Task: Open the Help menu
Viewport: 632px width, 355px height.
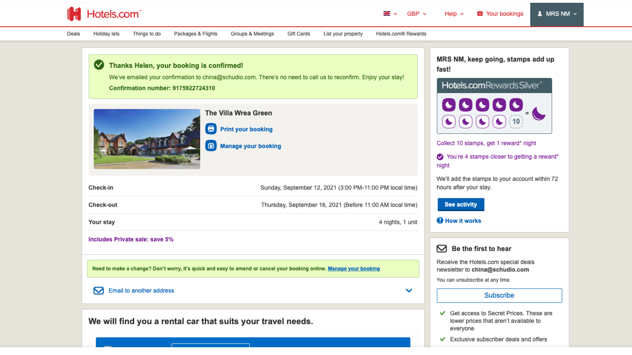Action: tap(454, 14)
